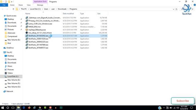Click 'Downloads' breadcrumb in address bar
The height and width of the screenshot is (110, 196).
tap(62, 9)
